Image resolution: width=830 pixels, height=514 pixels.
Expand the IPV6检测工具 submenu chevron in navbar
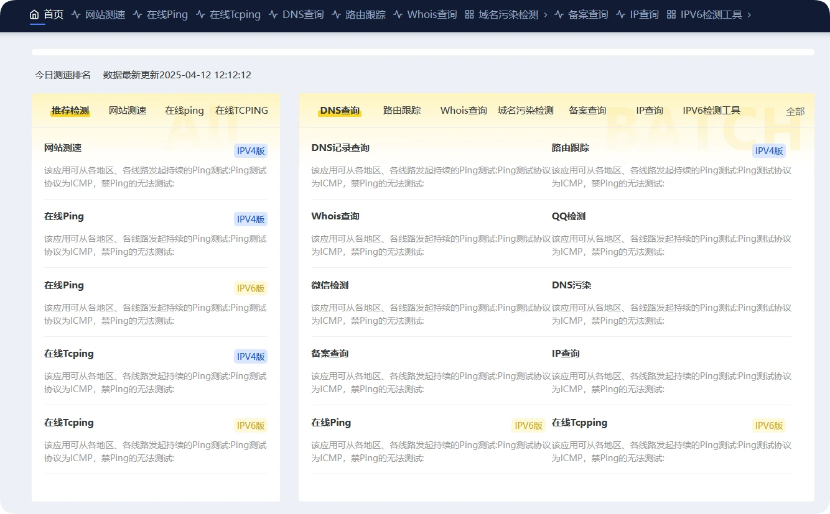(x=749, y=14)
